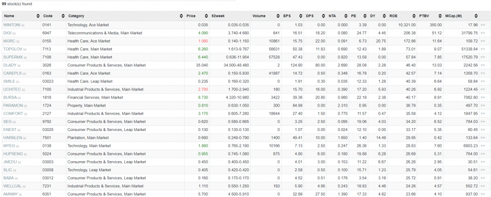The width and height of the screenshot is (491, 197).
Task: Sort by EPS column sort arrows
Action: pos(301,16)
